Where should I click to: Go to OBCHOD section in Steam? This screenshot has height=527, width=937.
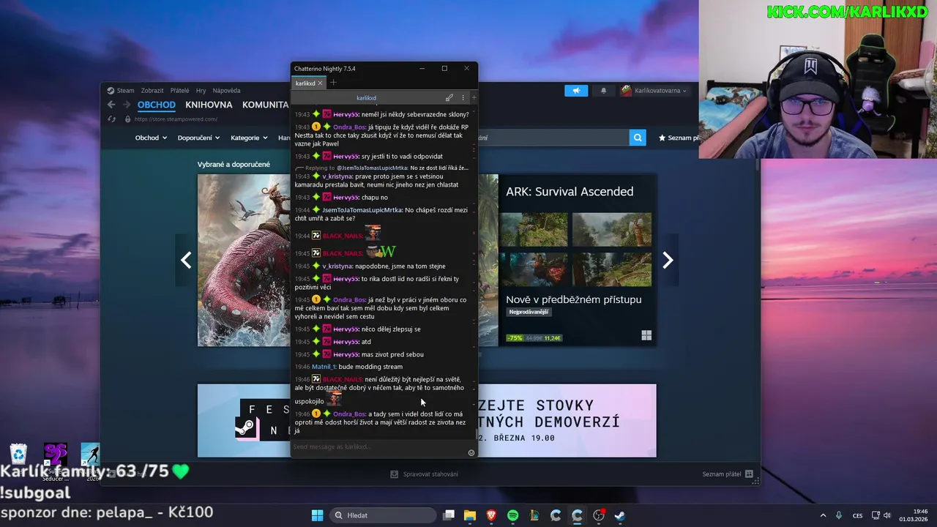coord(157,105)
